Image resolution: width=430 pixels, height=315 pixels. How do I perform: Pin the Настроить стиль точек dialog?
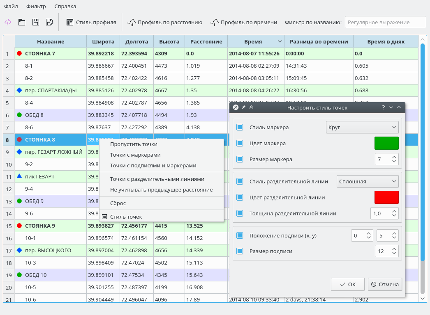(x=243, y=107)
